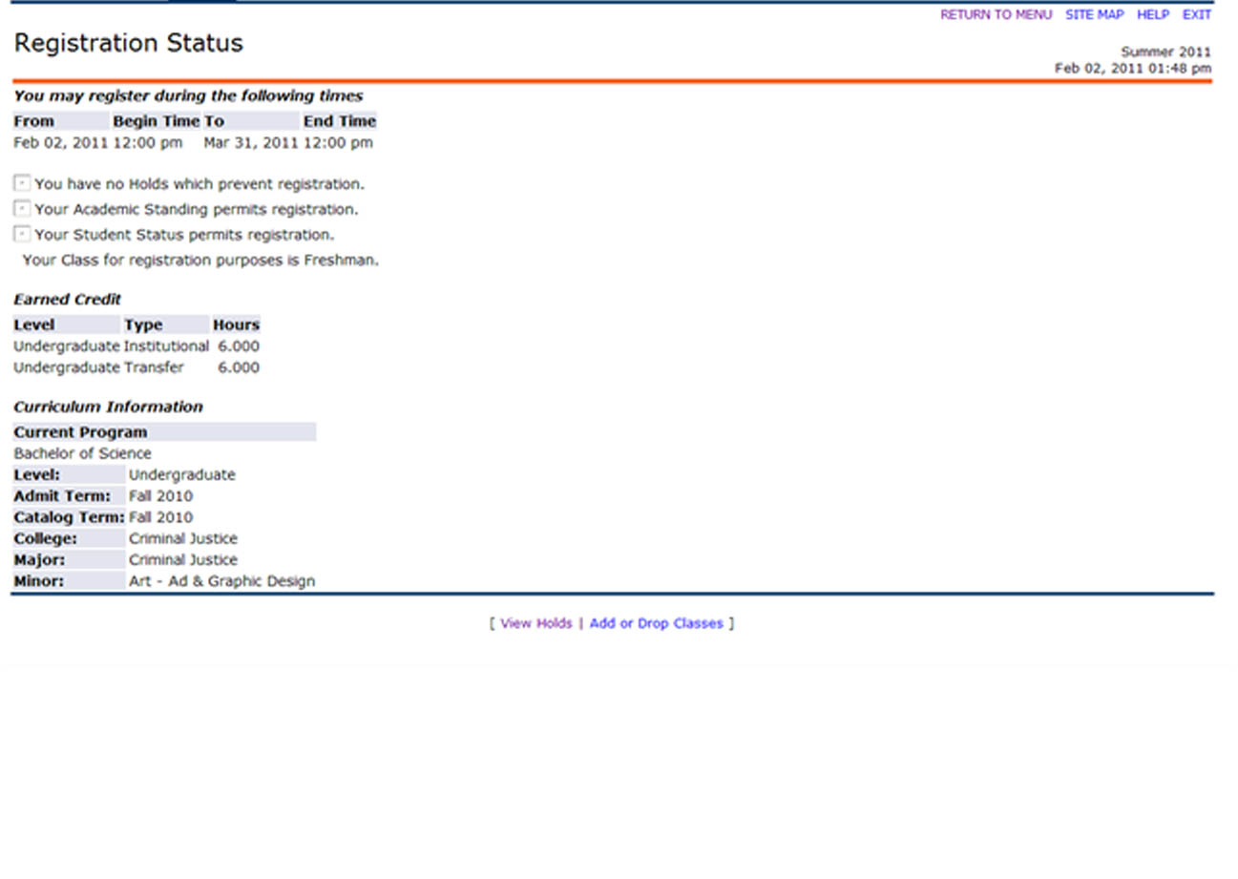
Task: Select the To date Mar 31, 2011
Action: pos(251,143)
